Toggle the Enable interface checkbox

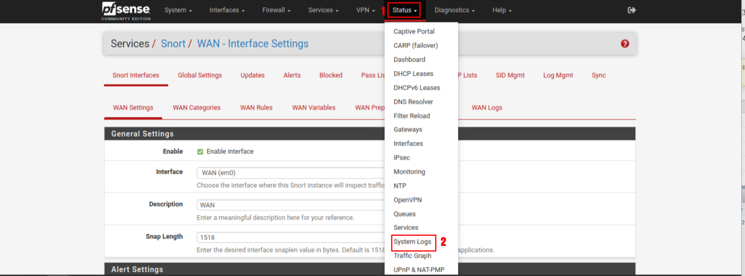click(x=200, y=152)
